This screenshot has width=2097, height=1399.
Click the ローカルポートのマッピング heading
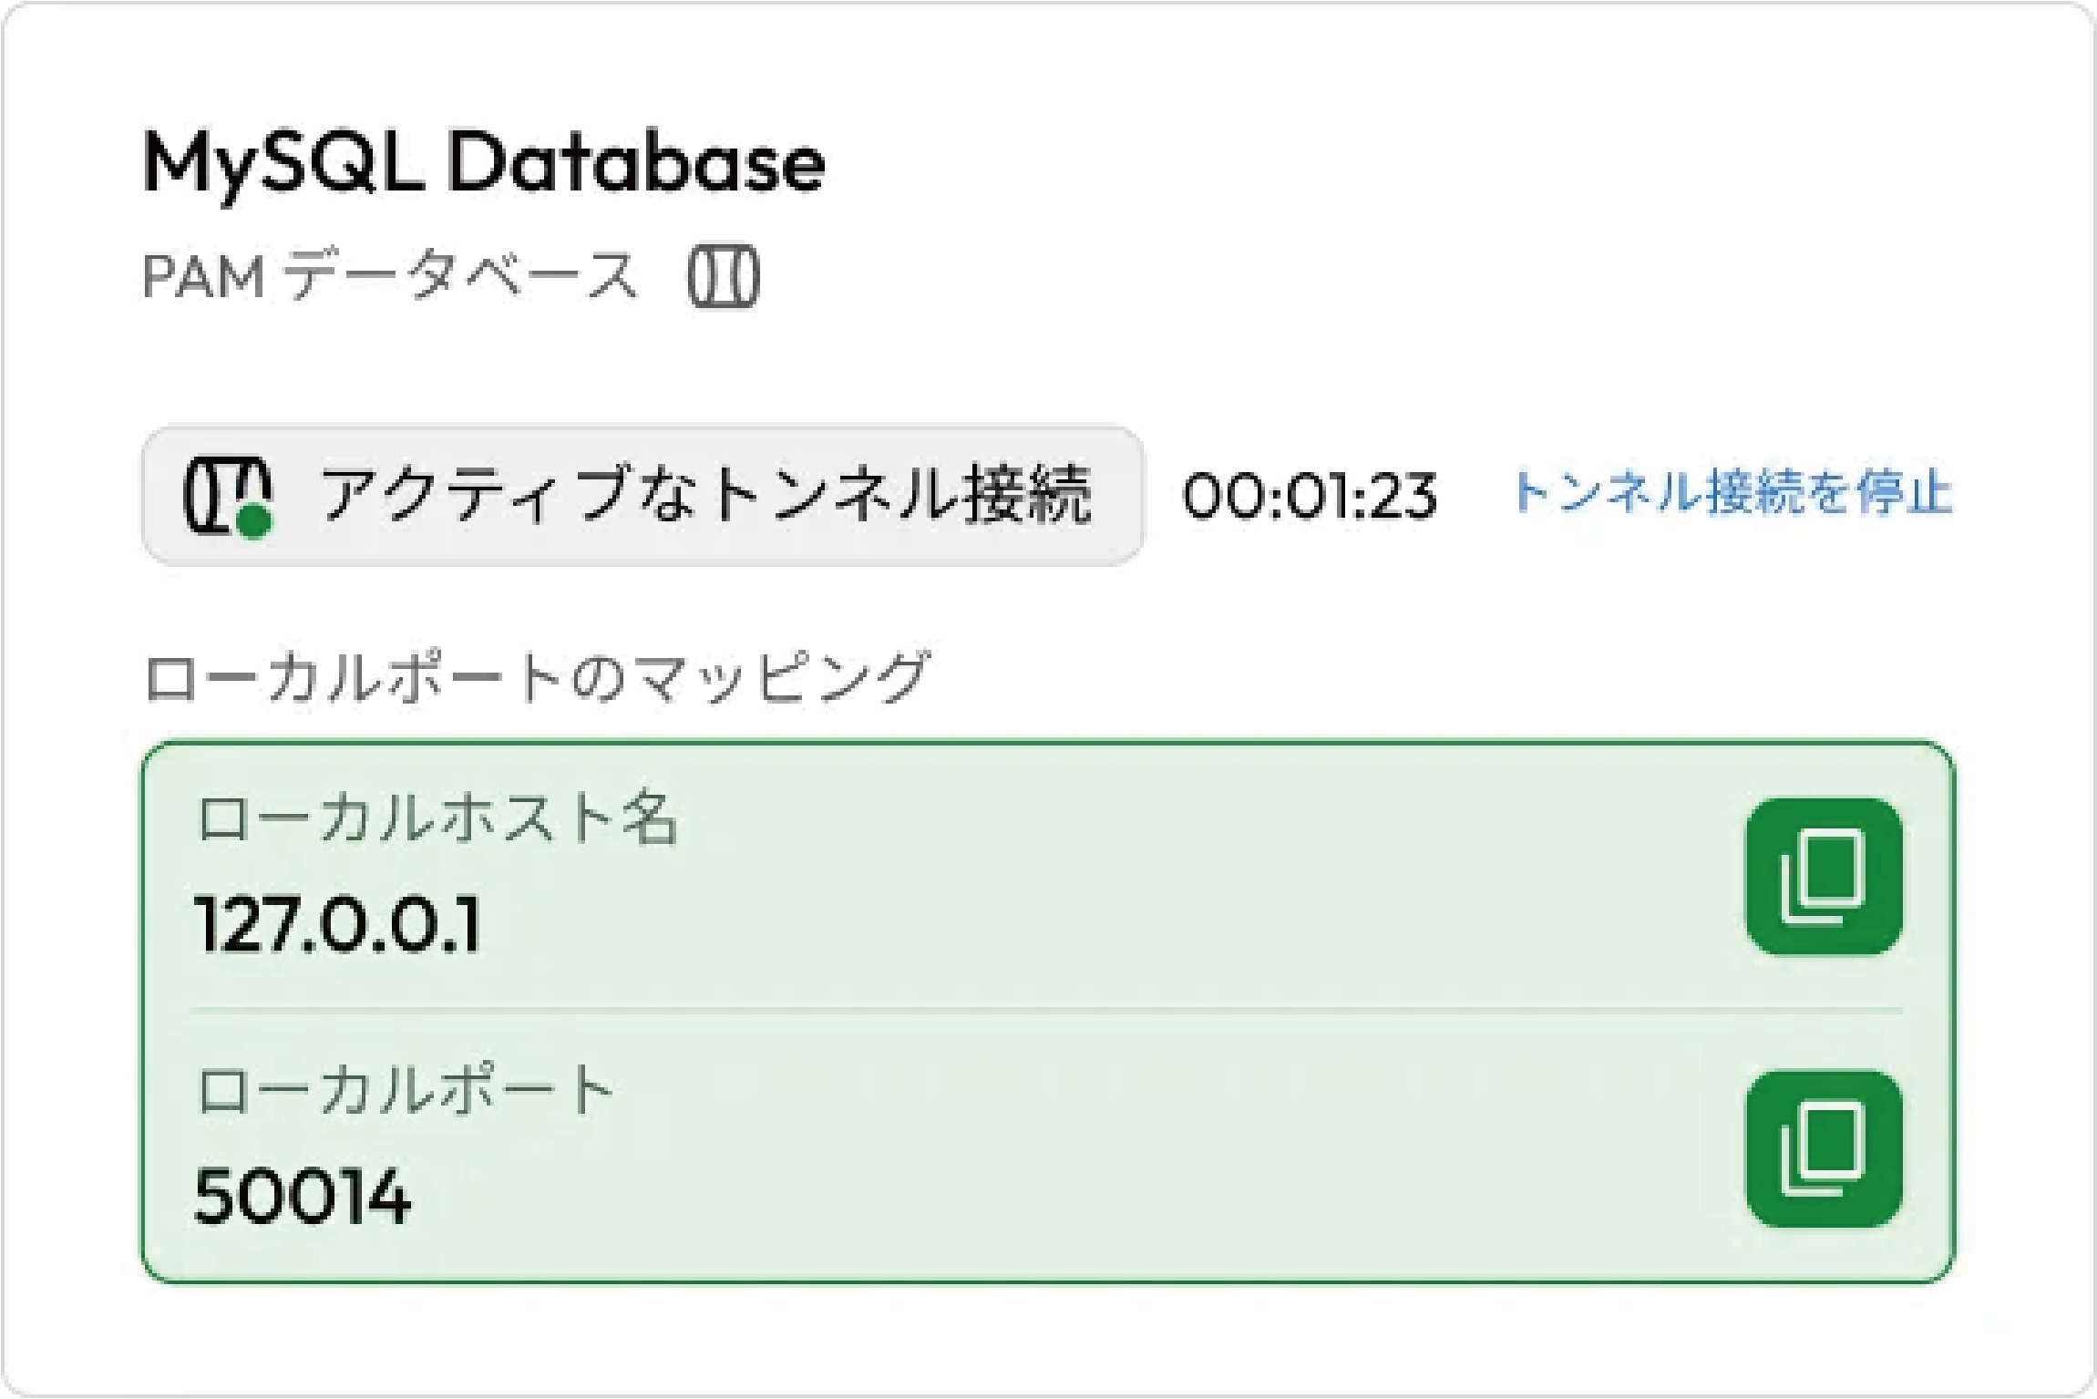point(538,678)
